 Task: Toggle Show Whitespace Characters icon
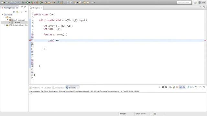71,2
